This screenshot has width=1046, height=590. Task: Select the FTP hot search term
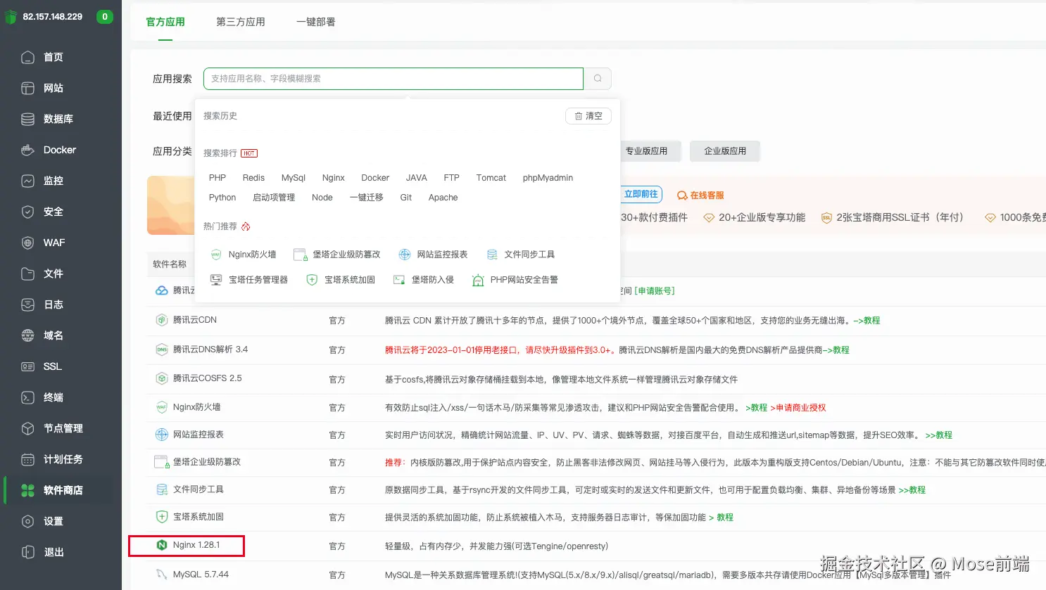tap(452, 178)
